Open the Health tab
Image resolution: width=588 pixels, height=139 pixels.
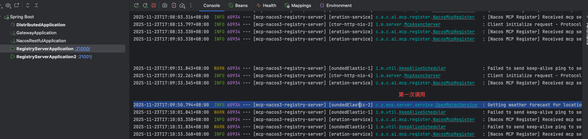(x=266, y=5)
